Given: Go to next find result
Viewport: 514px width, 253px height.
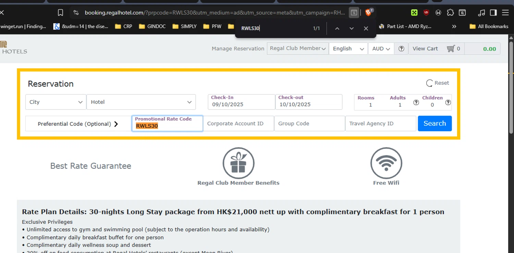Looking at the screenshot, I should point(352,28).
